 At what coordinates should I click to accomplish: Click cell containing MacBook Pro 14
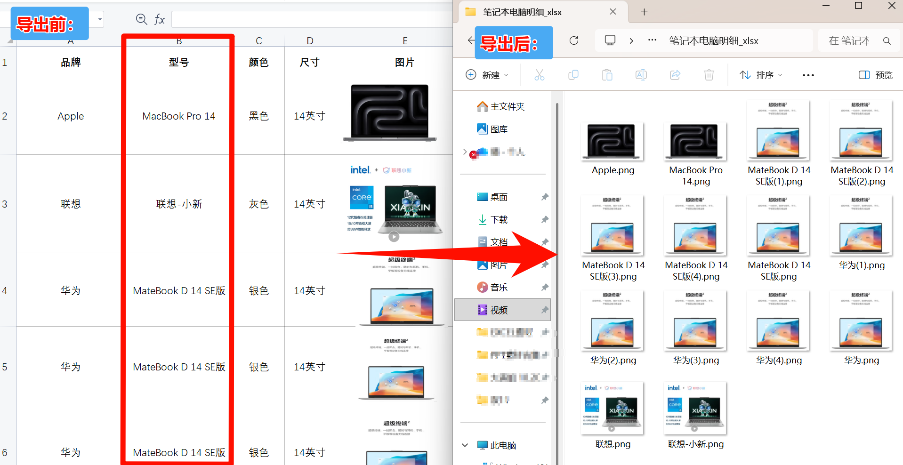click(x=178, y=116)
